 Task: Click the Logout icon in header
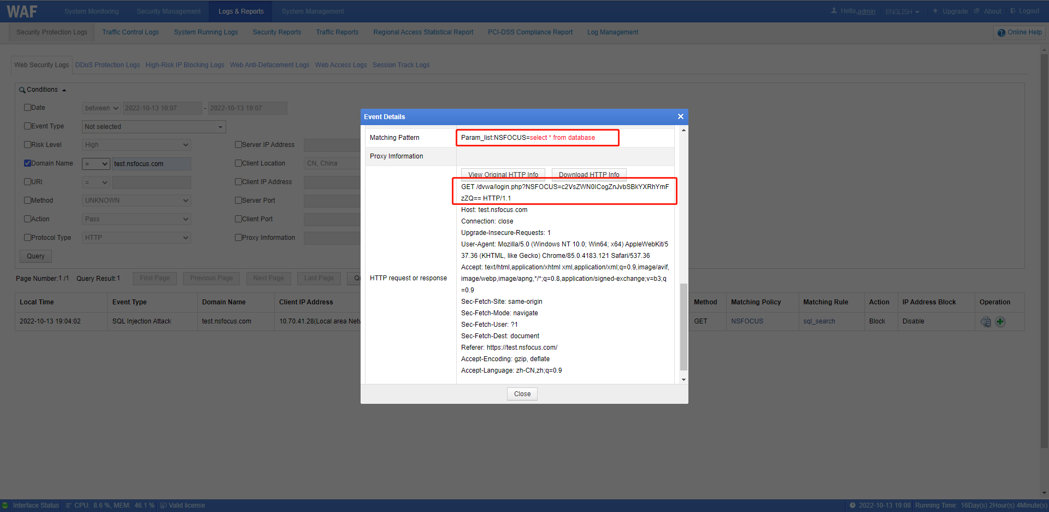[x=1013, y=11]
